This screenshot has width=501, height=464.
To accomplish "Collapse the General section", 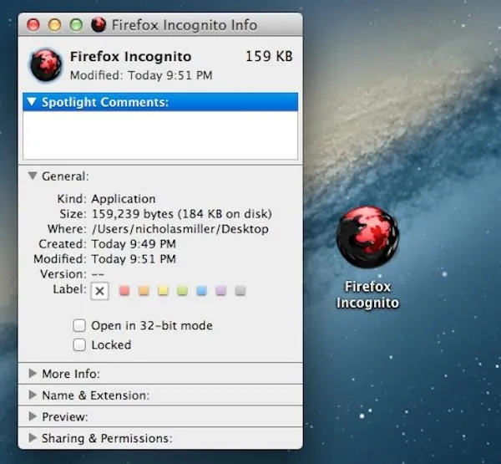I will (x=33, y=176).
